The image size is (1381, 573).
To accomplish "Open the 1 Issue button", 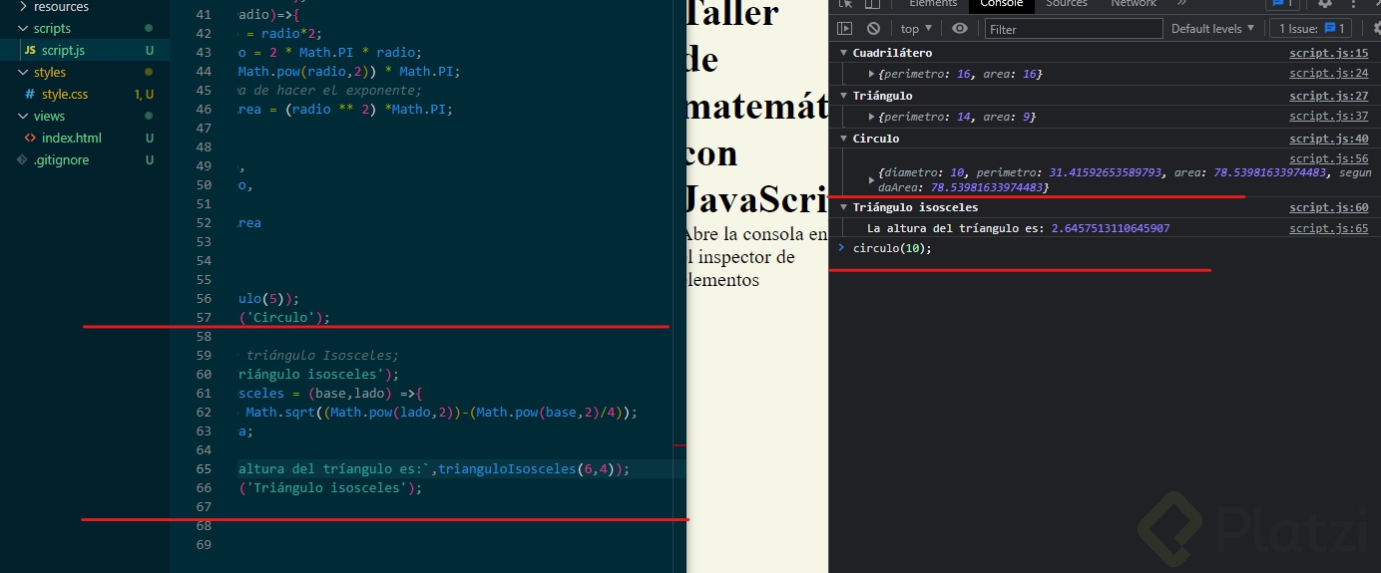I will pyautogui.click(x=1310, y=29).
